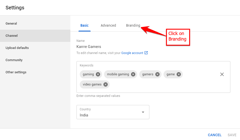Viewport: 240px width, 140px height.
Task: Select Channel in settings sidebar
Action: click(x=35, y=36)
